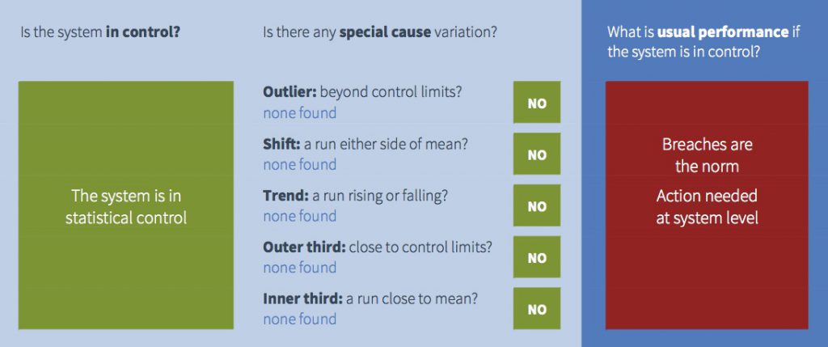Open 'none found' link under Outlier

299,113
